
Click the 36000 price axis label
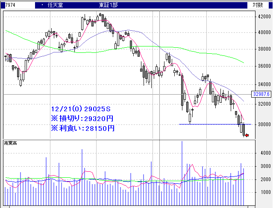point(262,66)
